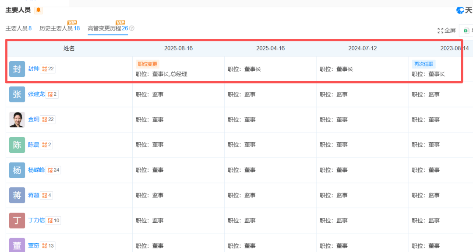
Task: Select the 高管变更历程 26 tab
Action: click(x=108, y=28)
